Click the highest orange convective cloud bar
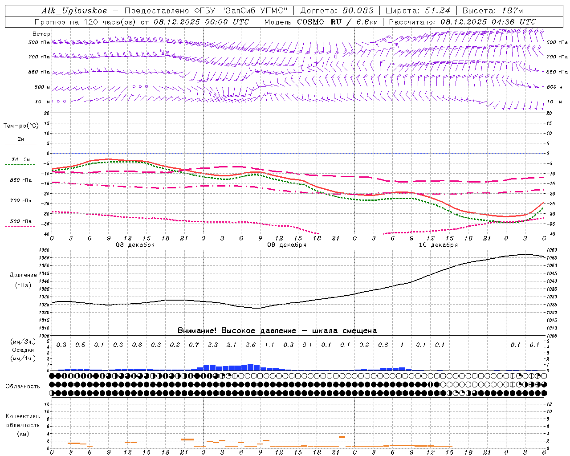Screen dimensions: 570x456 (342, 437)
